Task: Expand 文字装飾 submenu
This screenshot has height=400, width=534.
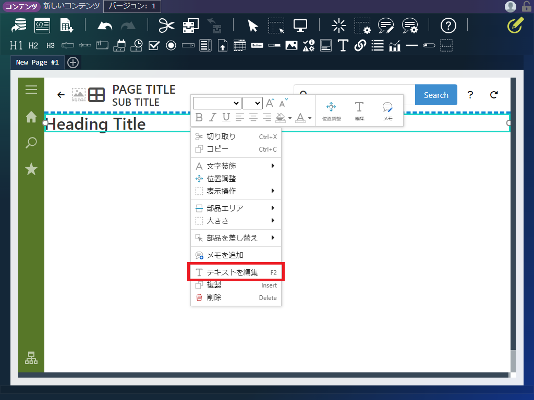Action: (x=236, y=166)
